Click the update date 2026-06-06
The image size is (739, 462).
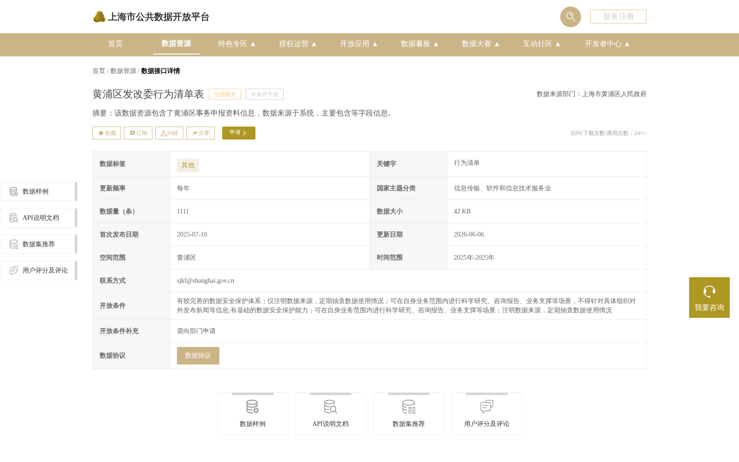click(x=469, y=235)
